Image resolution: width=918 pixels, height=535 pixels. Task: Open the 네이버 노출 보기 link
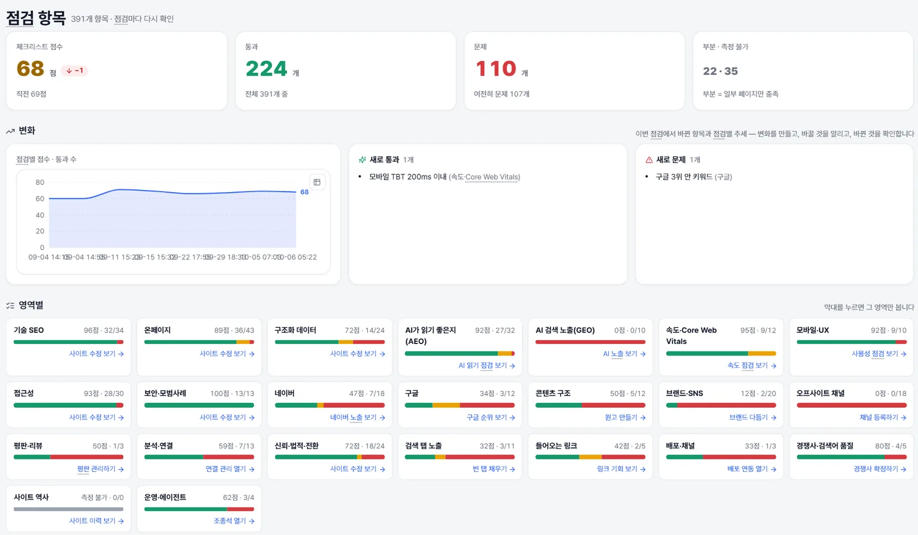[x=357, y=417]
